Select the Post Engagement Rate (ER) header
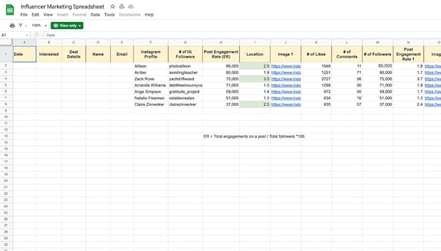The height and width of the screenshot is (251, 441). point(221,54)
